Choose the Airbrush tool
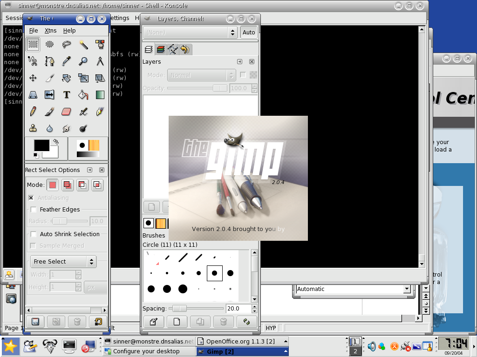Viewport: 477px width, 357px height. click(83, 112)
